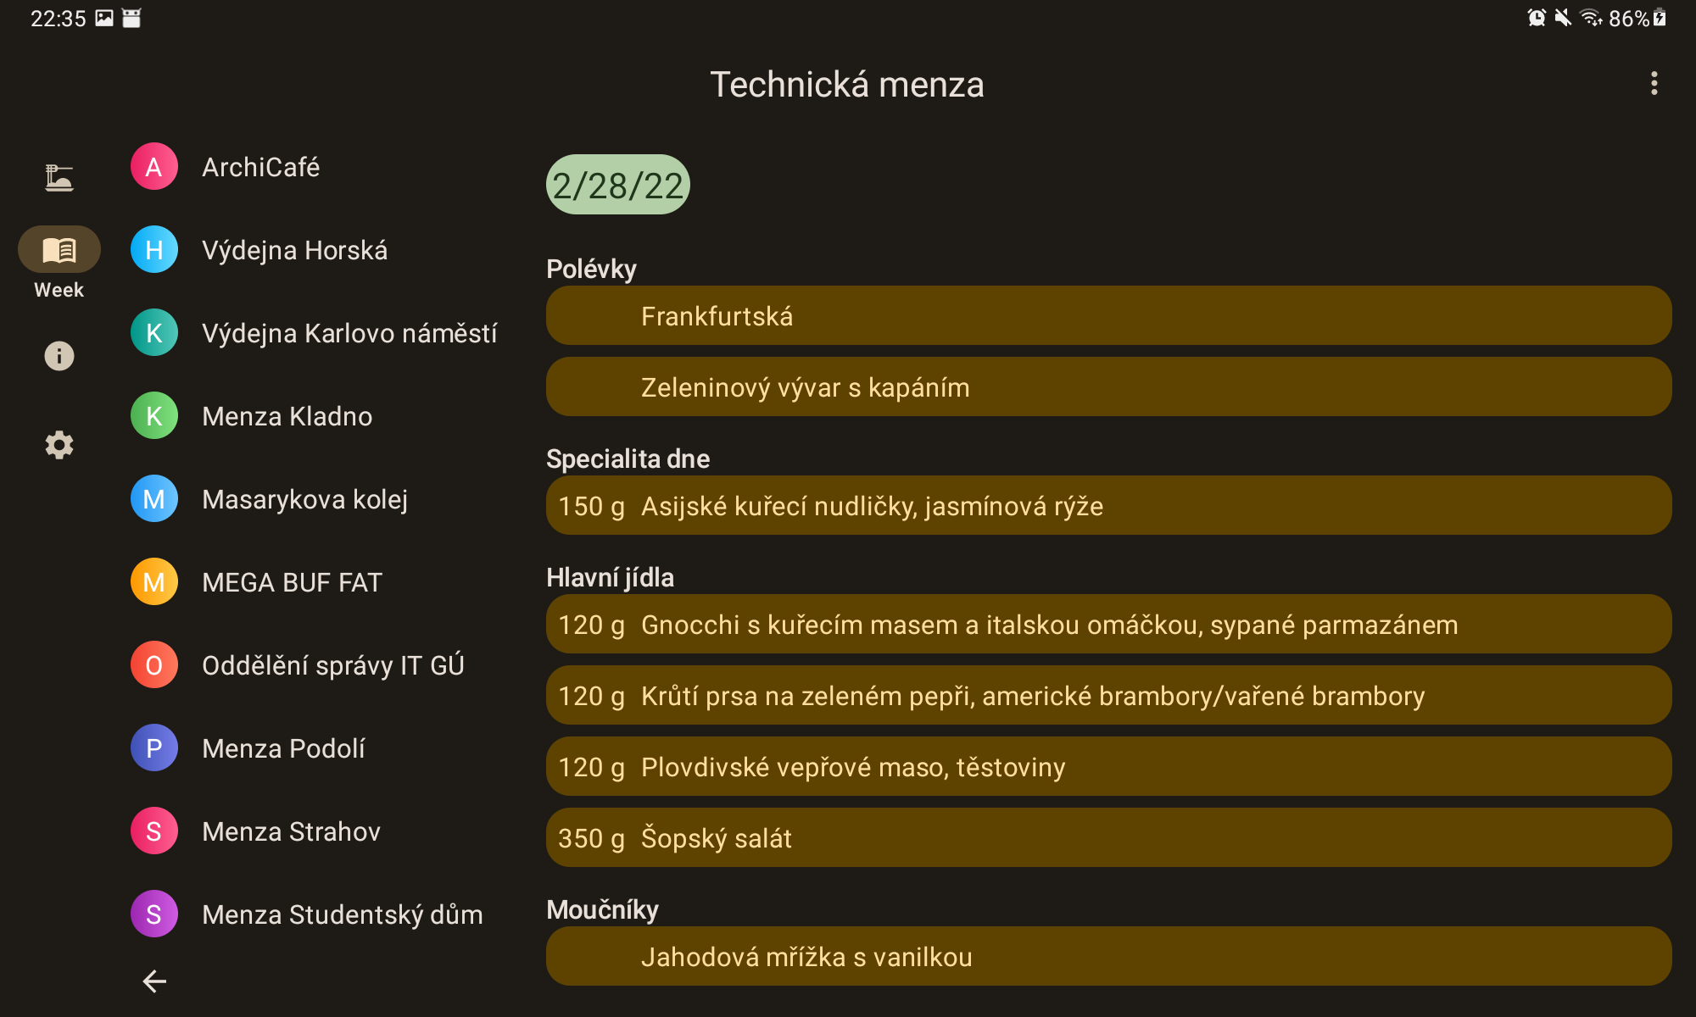Click the Menza Podolí purple avatar
Screen dimensions: 1696x1017
pos(153,748)
